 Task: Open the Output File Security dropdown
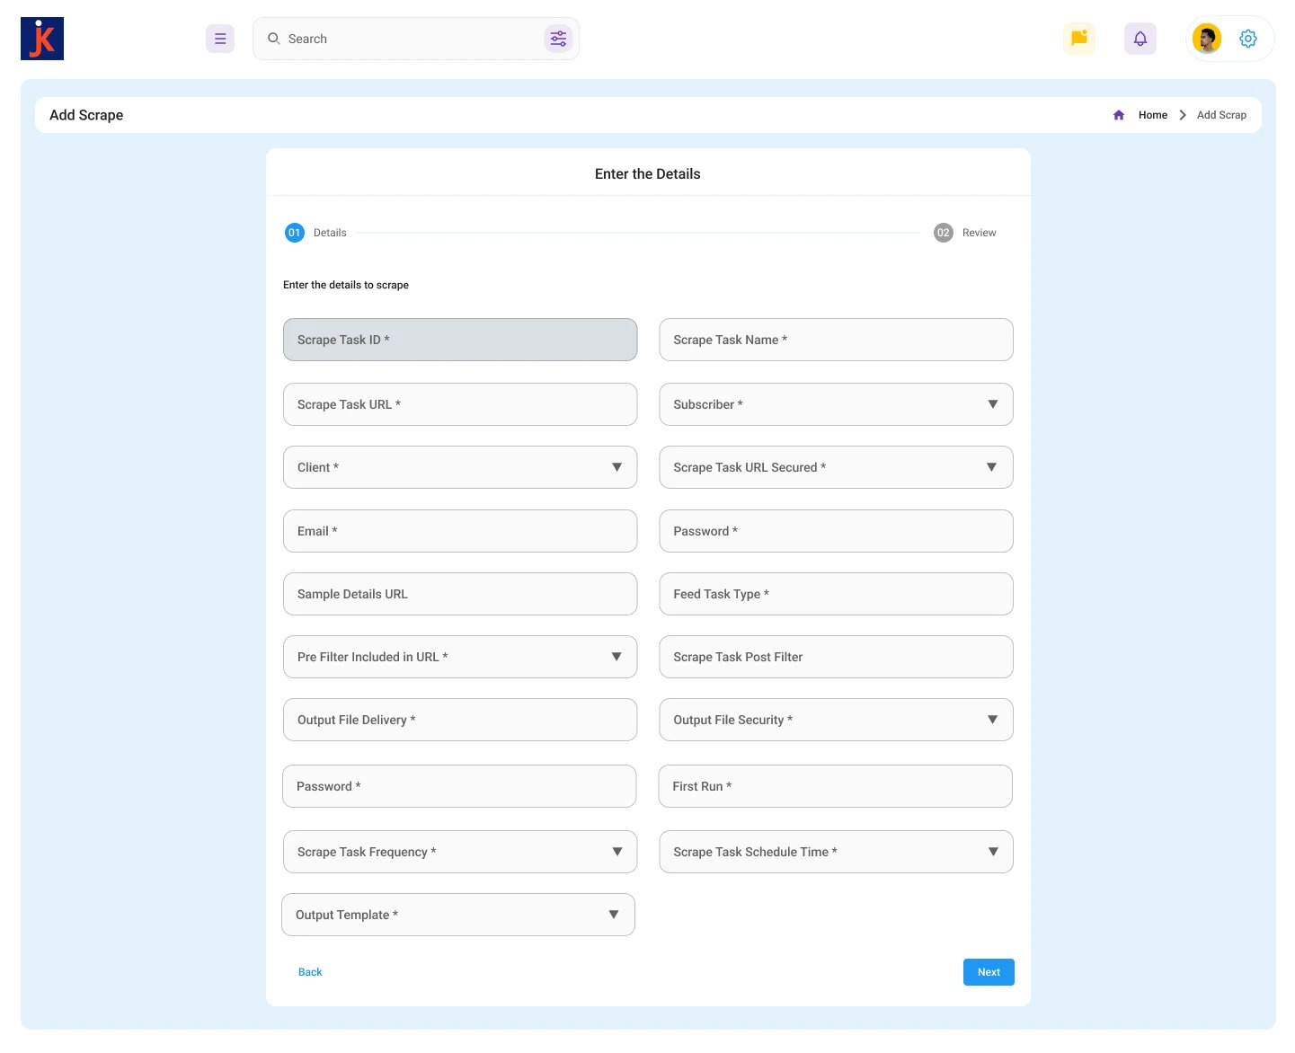click(x=836, y=720)
